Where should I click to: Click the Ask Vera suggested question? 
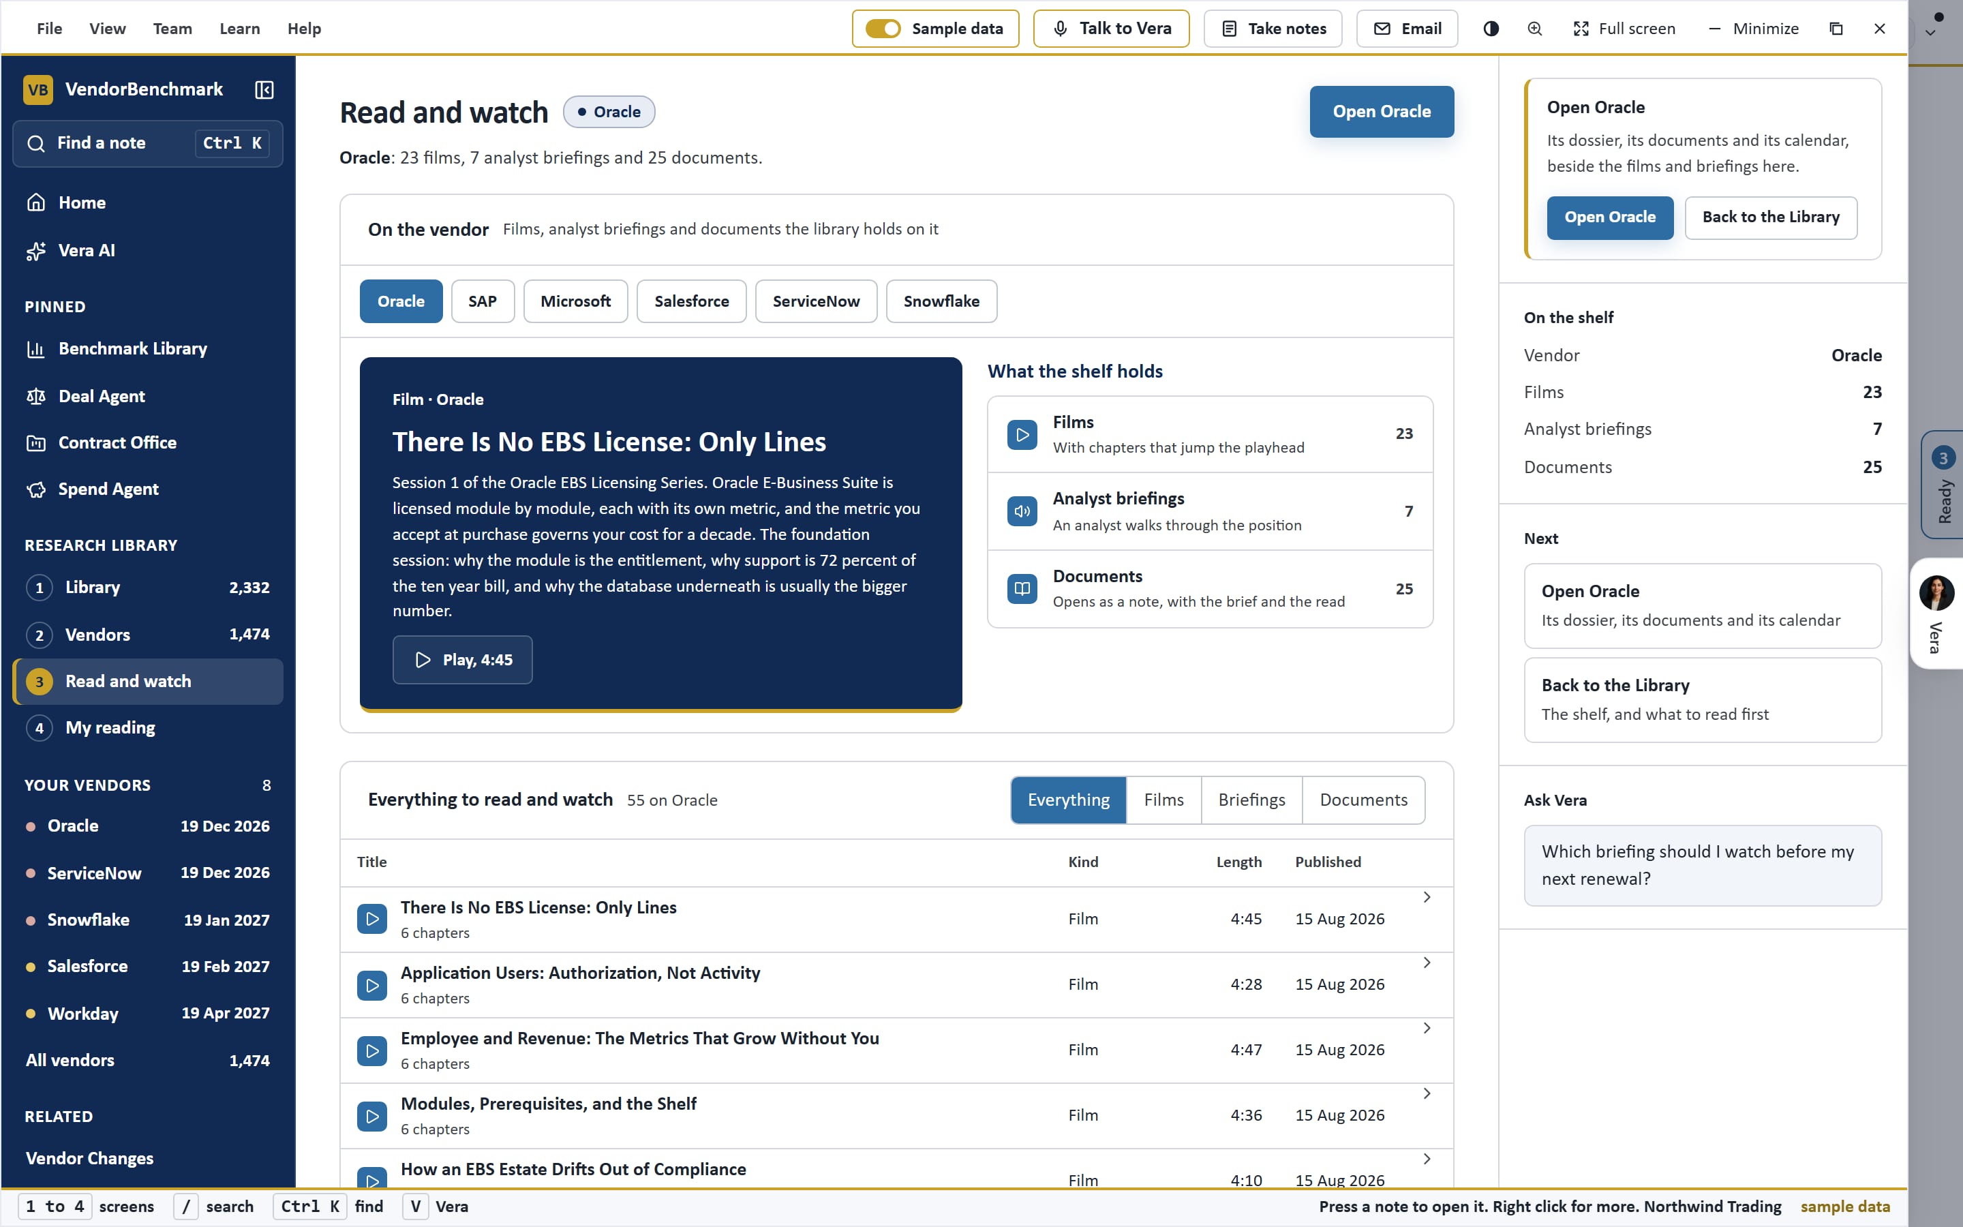coord(1703,866)
